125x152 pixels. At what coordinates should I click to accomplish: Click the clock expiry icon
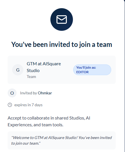10,105
